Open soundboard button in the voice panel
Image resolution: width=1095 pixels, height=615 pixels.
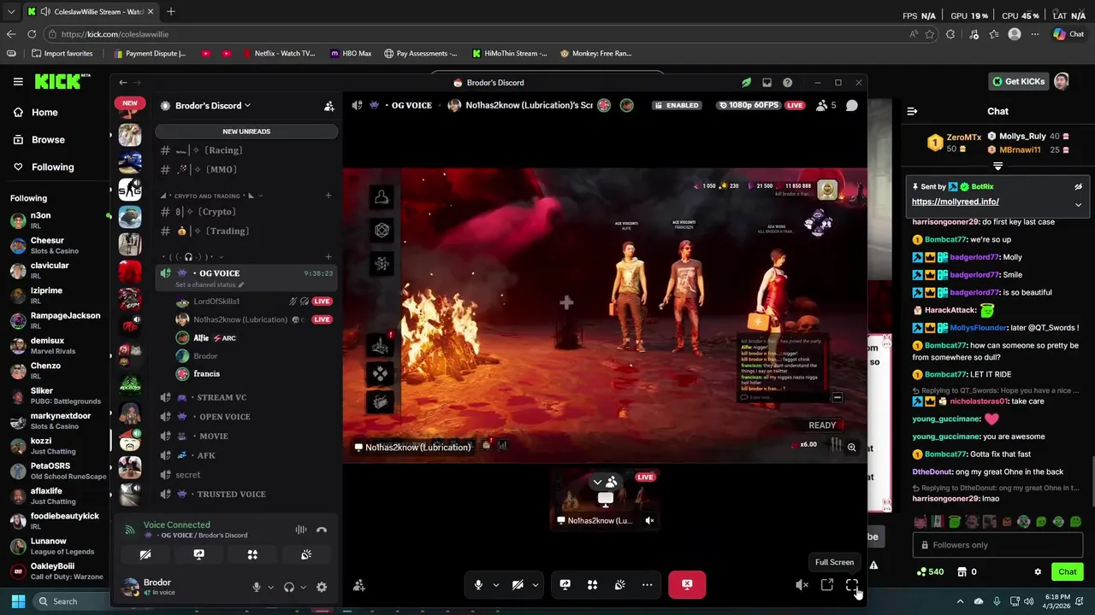coord(306,555)
